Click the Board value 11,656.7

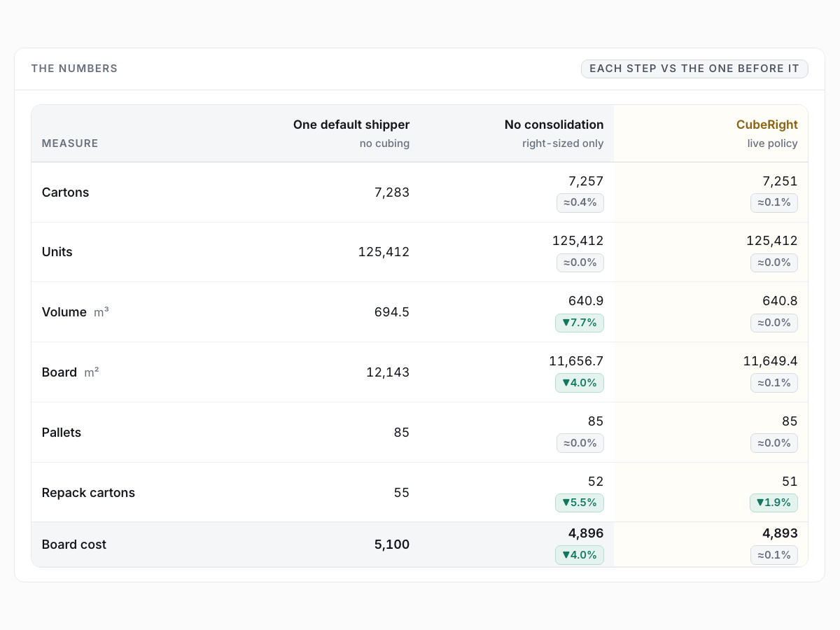click(x=576, y=361)
